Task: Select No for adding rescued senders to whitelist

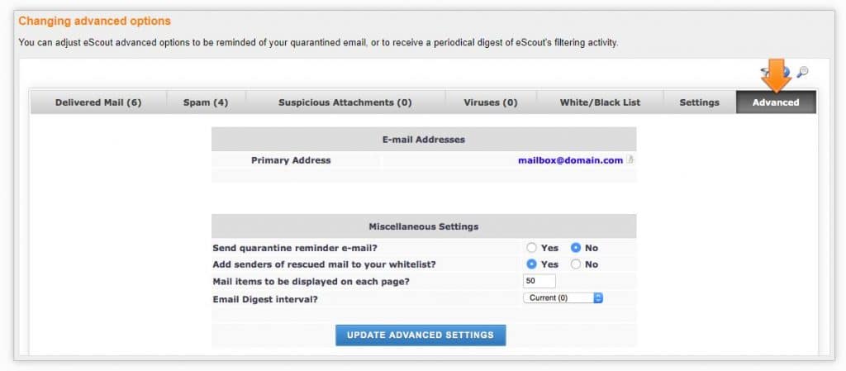Action: (x=576, y=264)
